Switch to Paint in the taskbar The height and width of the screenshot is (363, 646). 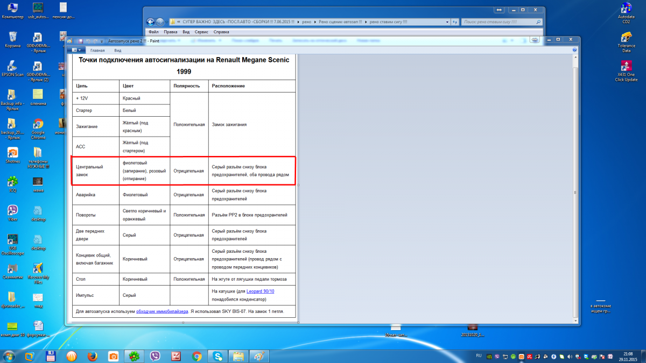(259, 356)
